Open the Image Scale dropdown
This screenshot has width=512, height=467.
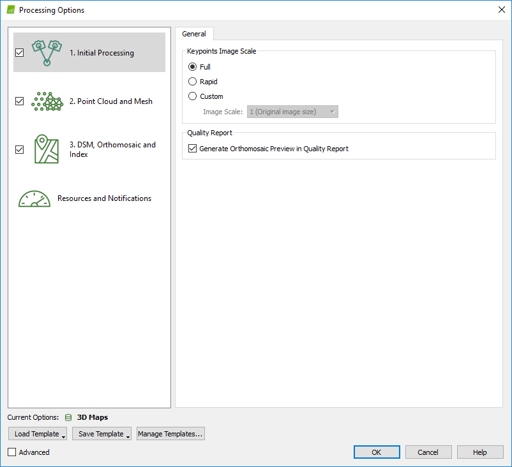(292, 112)
